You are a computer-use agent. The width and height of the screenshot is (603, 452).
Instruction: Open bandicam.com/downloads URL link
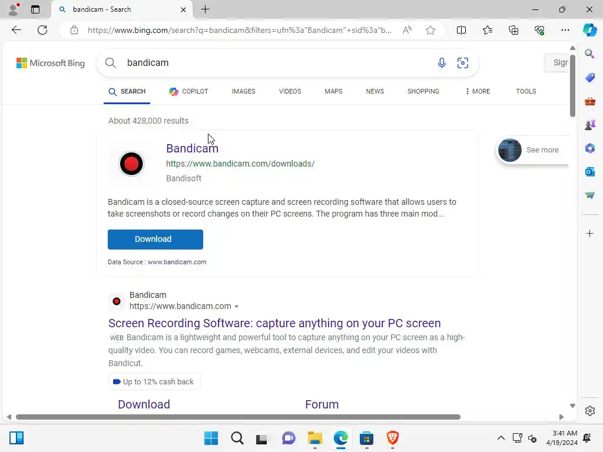(240, 164)
